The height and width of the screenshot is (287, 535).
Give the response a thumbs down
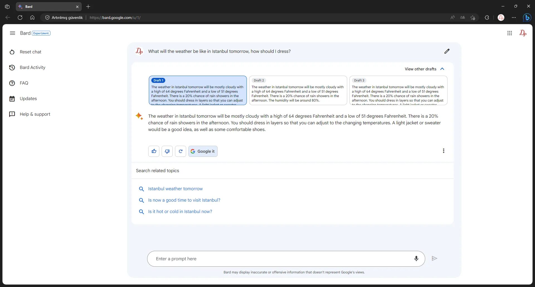(167, 151)
